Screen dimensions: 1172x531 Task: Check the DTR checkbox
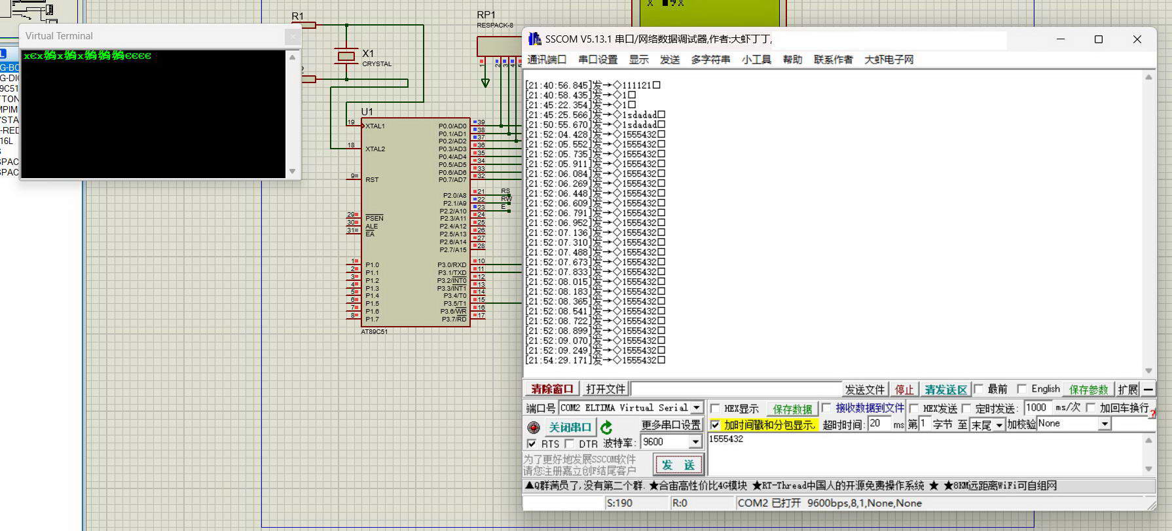tap(569, 443)
